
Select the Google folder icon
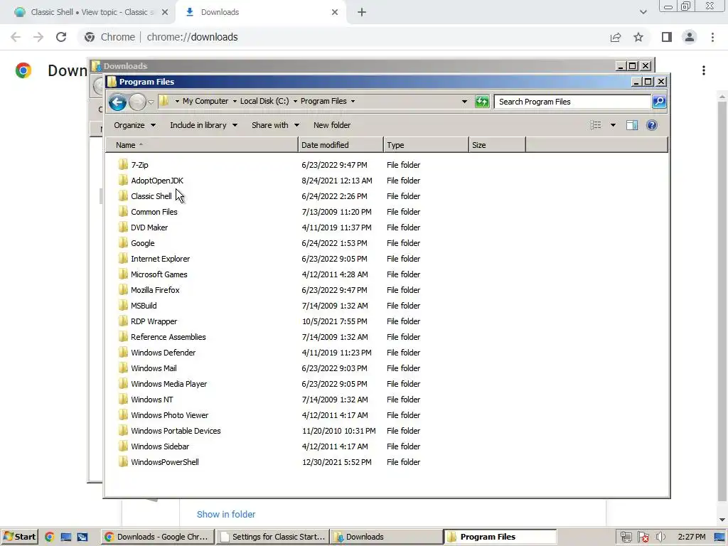click(123, 242)
